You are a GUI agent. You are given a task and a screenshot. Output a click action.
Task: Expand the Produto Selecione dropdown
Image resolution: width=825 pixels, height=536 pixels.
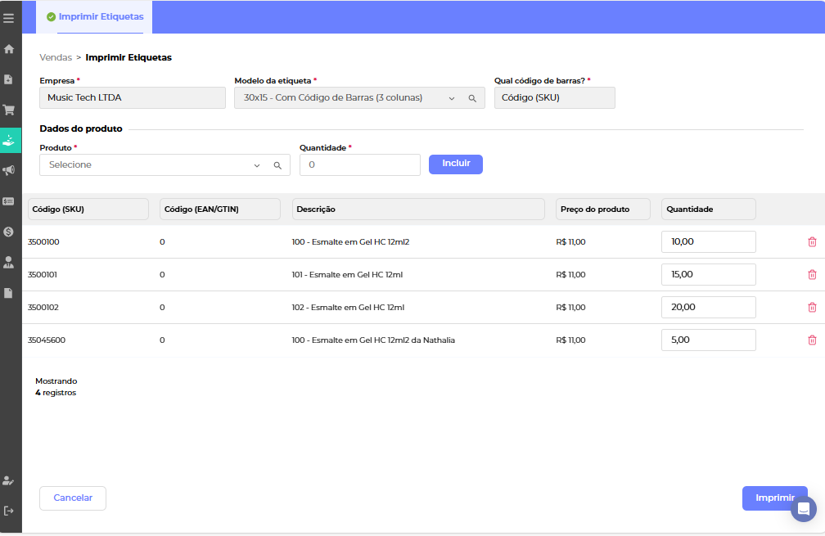pos(257,165)
